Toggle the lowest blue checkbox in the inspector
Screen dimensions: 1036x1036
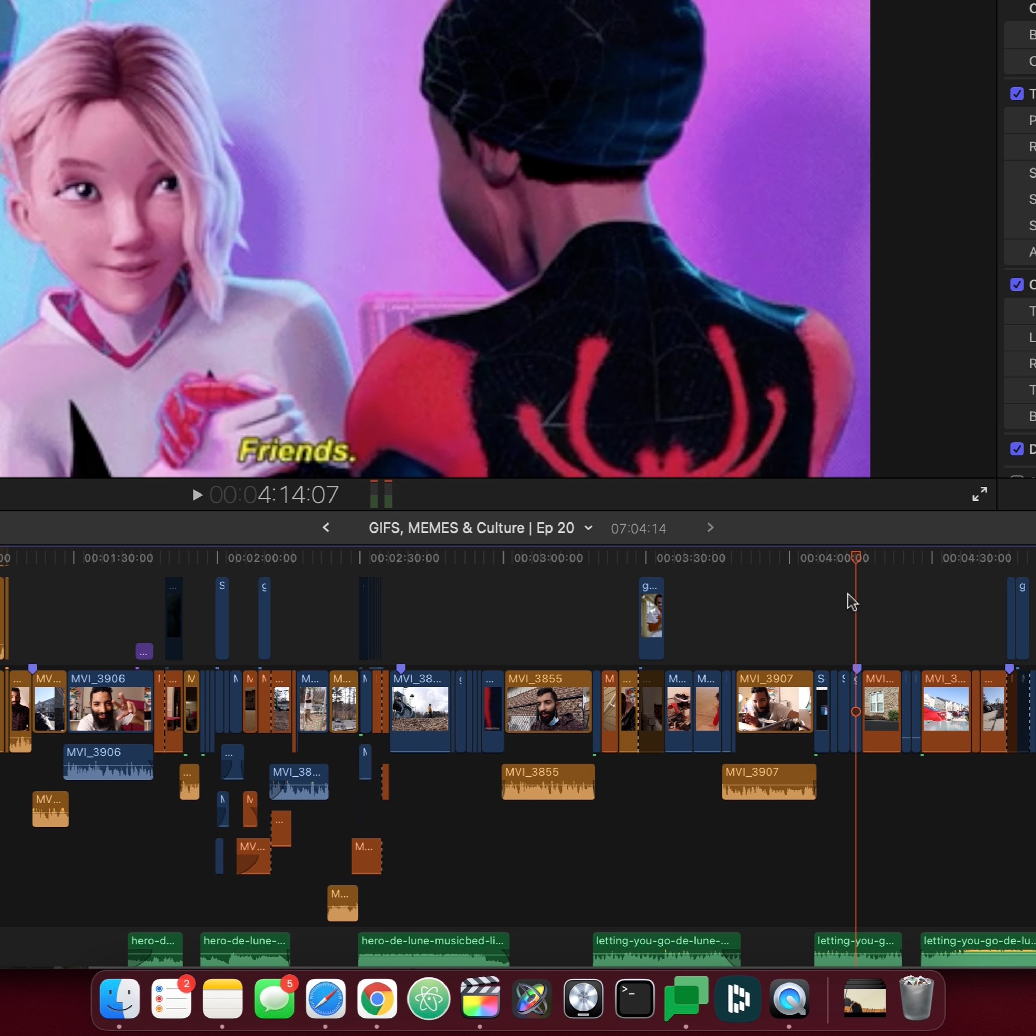pyautogui.click(x=1017, y=449)
